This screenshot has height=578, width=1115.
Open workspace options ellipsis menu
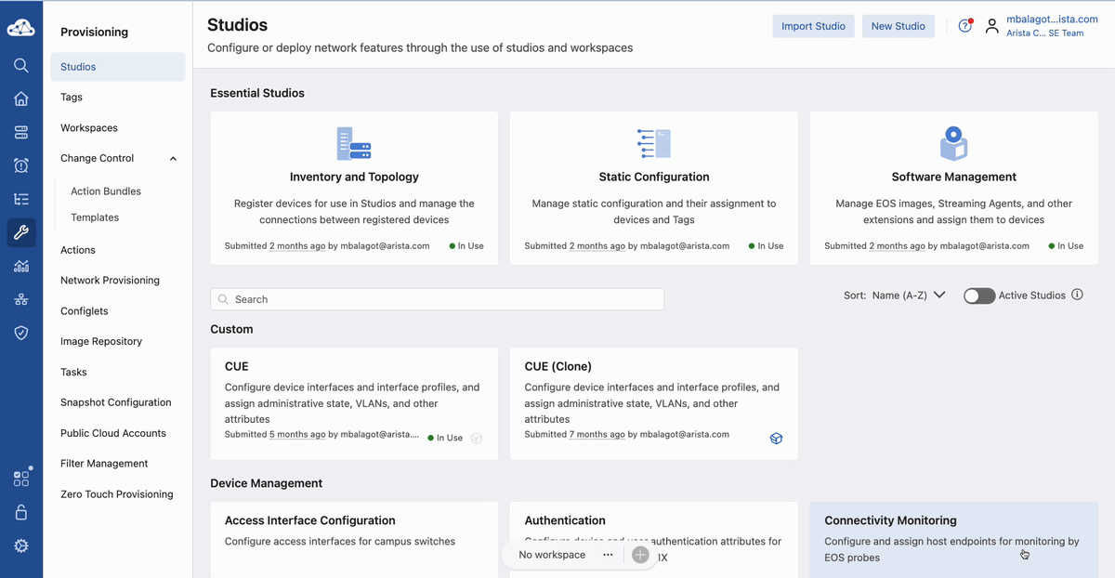pos(608,555)
